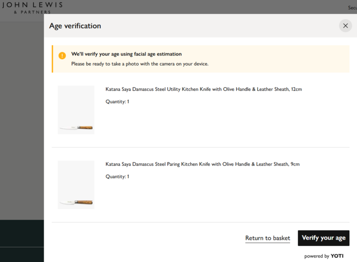The height and width of the screenshot is (262, 357).
Task: Select the Paring Kitchen Knife 9cm title
Action: pos(202,164)
